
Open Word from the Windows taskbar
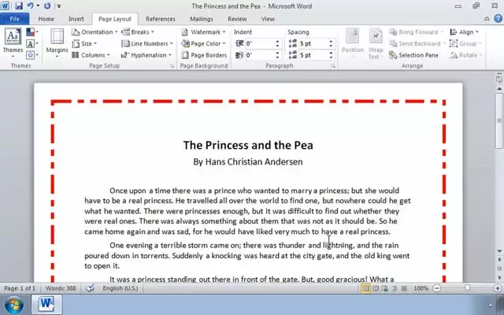click(x=44, y=305)
